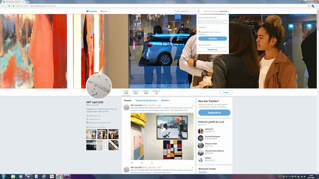Click ARTIFACT's avatar in the suggestions

pos(201,131)
